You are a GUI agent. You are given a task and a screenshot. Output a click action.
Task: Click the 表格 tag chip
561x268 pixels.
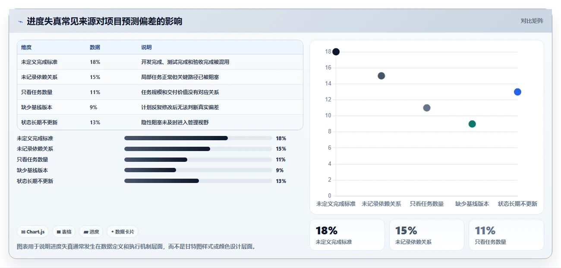click(64, 232)
